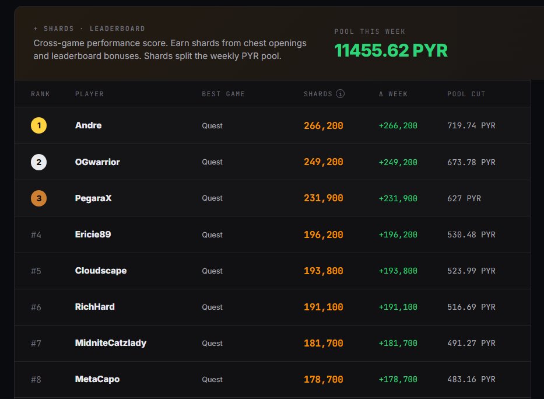Click the +193,800 weekly change
The height and width of the screenshot is (399, 544).
point(398,271)
